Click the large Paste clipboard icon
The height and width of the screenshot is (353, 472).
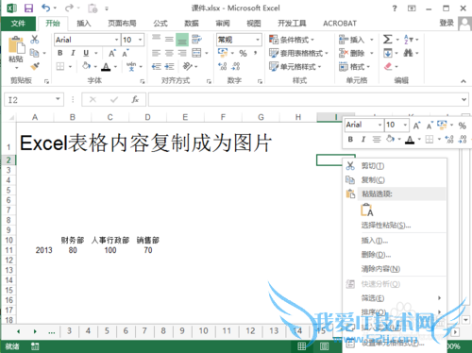tap(16, 45)
